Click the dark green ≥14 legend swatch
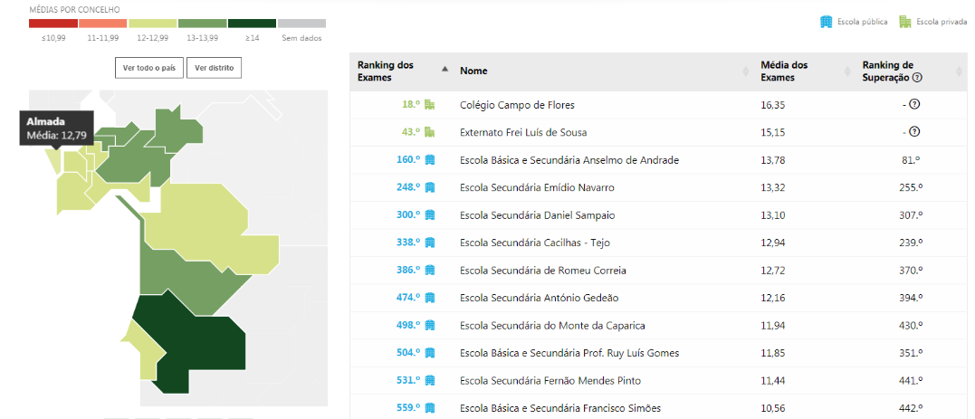The image size is (975, 419). pyautogui.click(x=252, y=24)
